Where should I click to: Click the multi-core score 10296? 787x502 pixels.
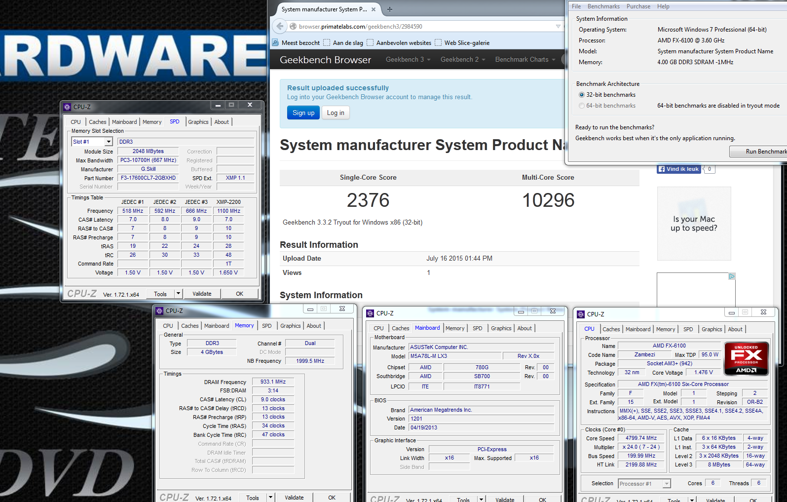pyautogui.click(x=548, y=200)
